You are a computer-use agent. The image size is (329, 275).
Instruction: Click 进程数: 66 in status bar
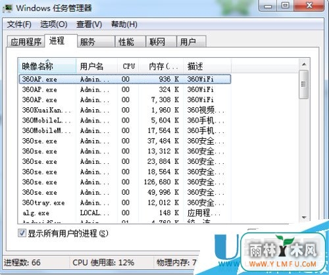point(22,262)
